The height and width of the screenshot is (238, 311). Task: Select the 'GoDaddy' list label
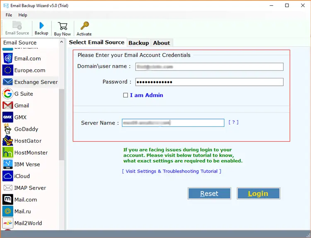click(x=26, y=129)
